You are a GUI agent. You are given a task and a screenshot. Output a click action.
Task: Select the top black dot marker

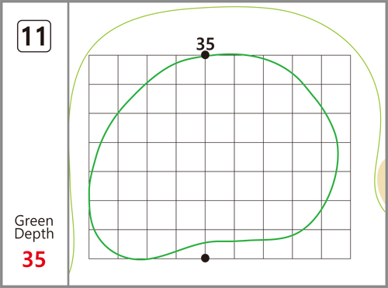205,55
